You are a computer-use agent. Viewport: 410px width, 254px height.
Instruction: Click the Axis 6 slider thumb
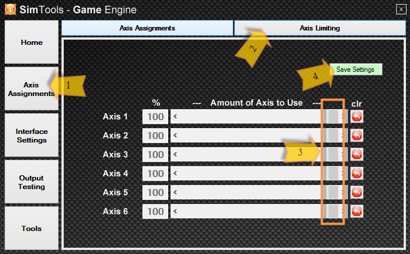[333, 211]
